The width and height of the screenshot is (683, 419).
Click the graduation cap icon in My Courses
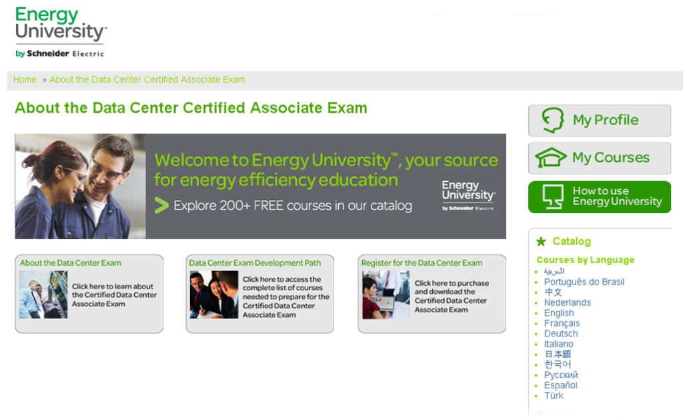point(550,157)
